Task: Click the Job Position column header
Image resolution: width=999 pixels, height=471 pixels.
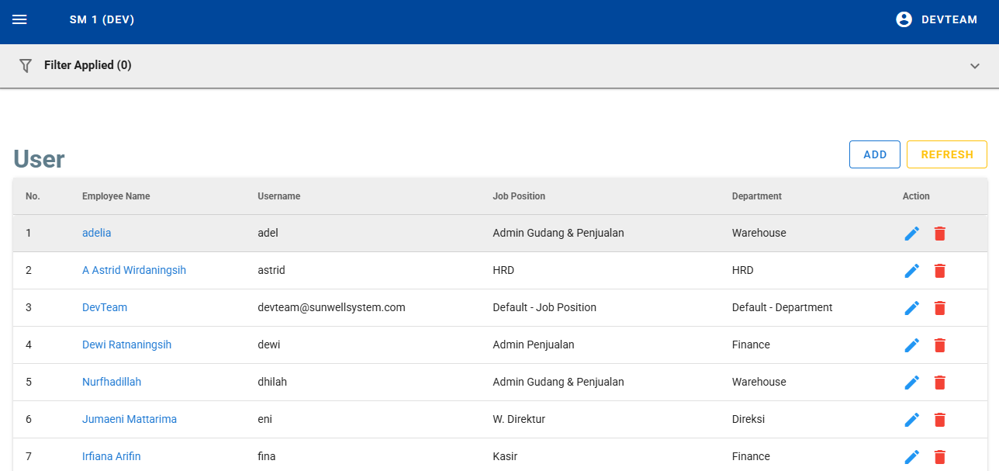Action: tap(519, 196)
